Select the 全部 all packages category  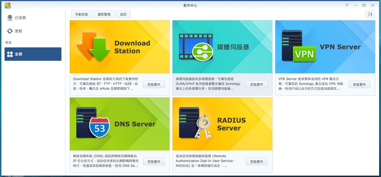[x=33, y=54]
